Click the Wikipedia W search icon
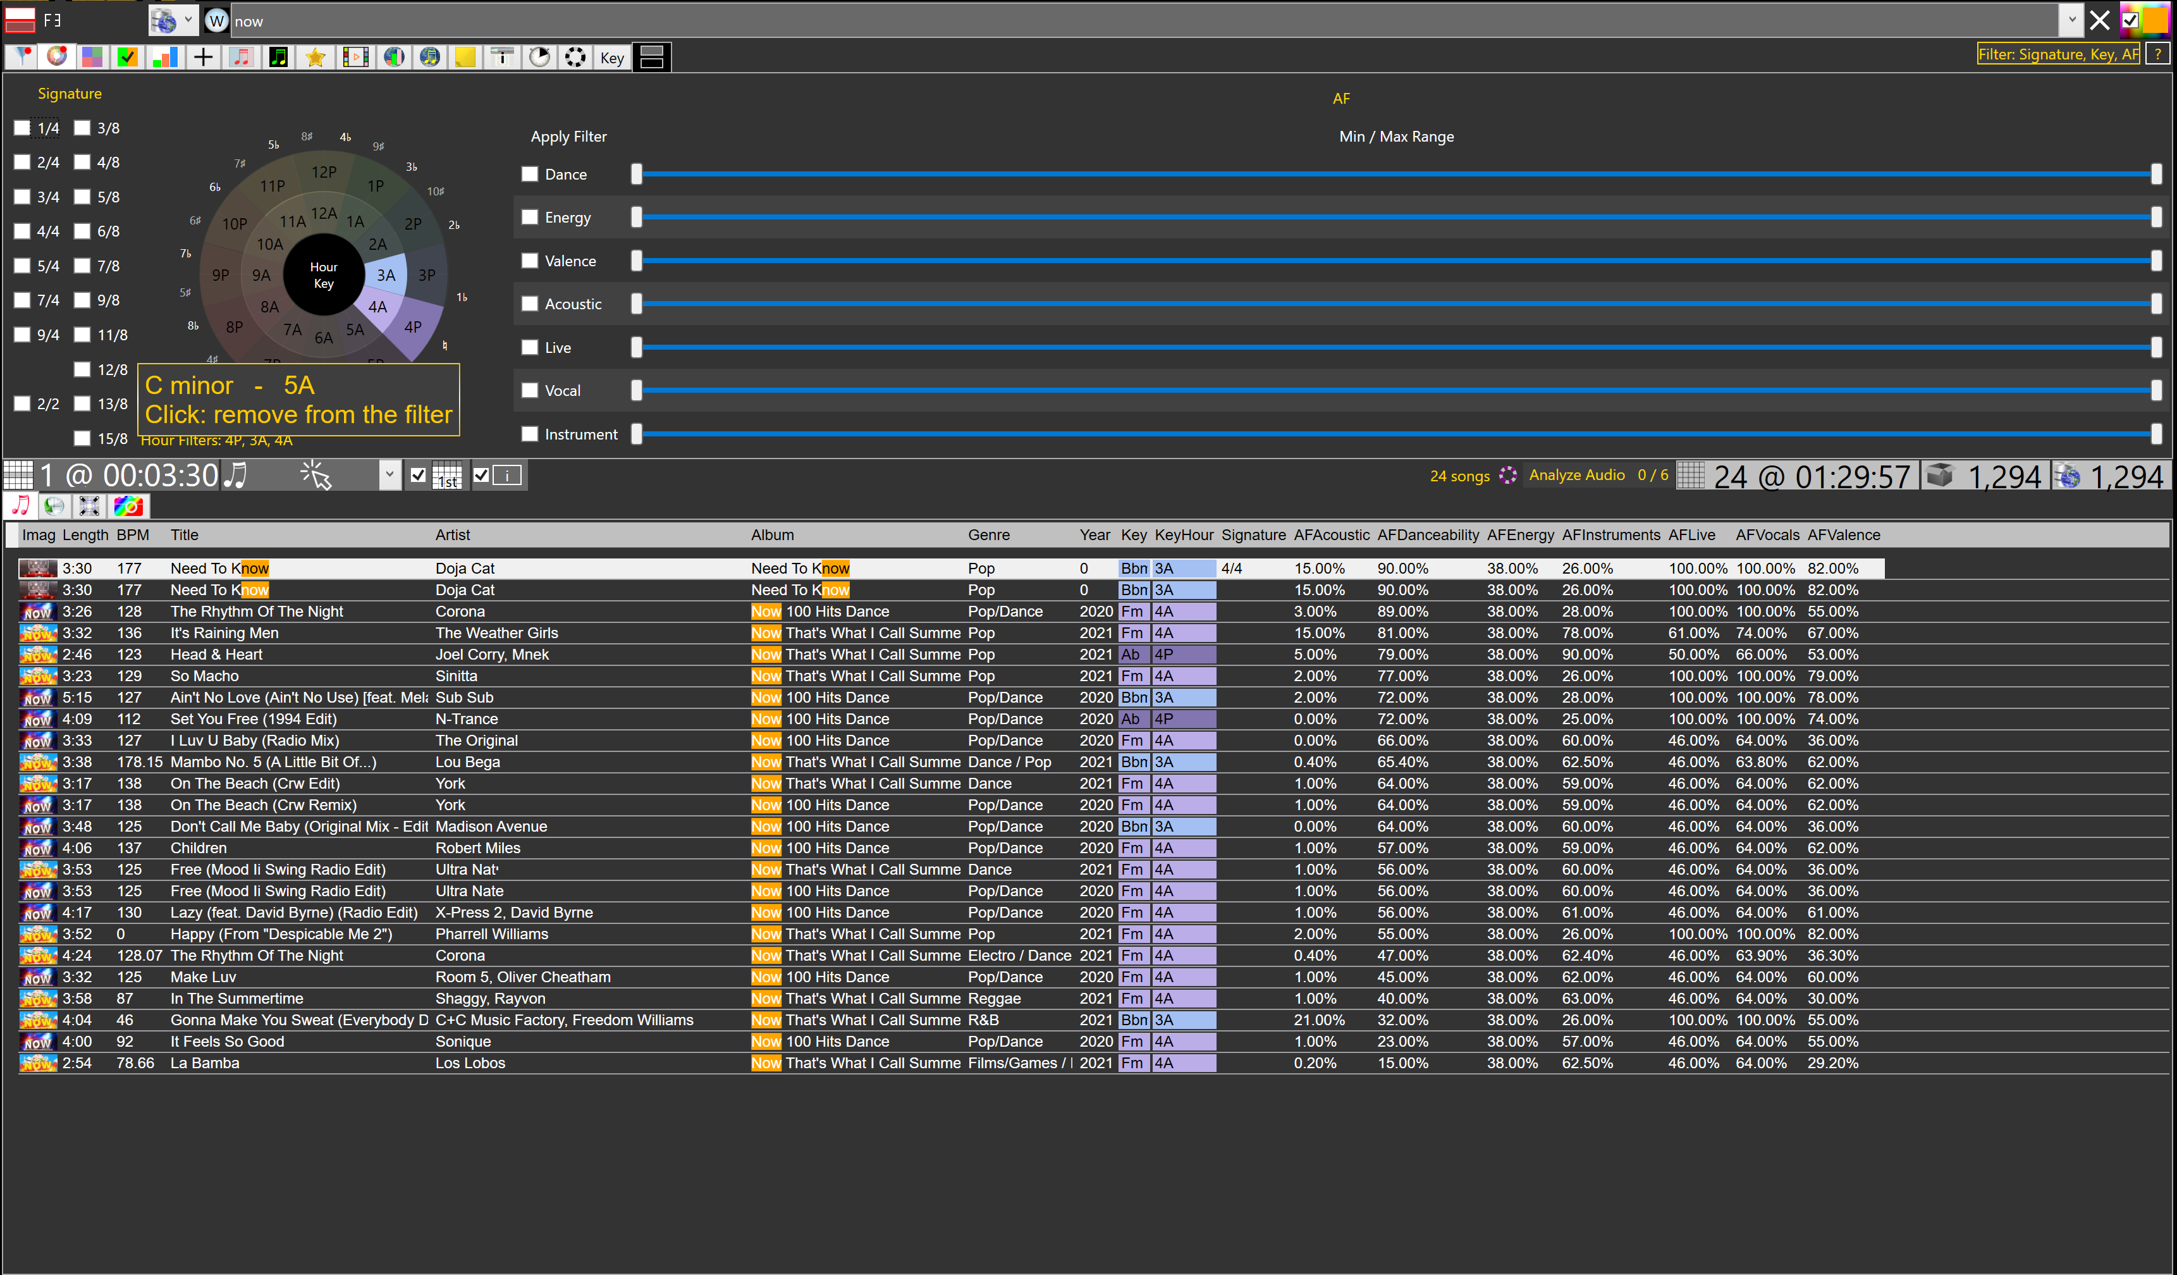 [216, 21]
